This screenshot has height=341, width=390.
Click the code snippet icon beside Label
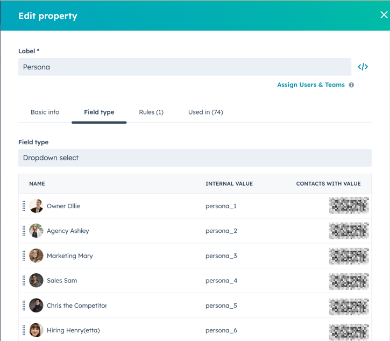point(363,67)
